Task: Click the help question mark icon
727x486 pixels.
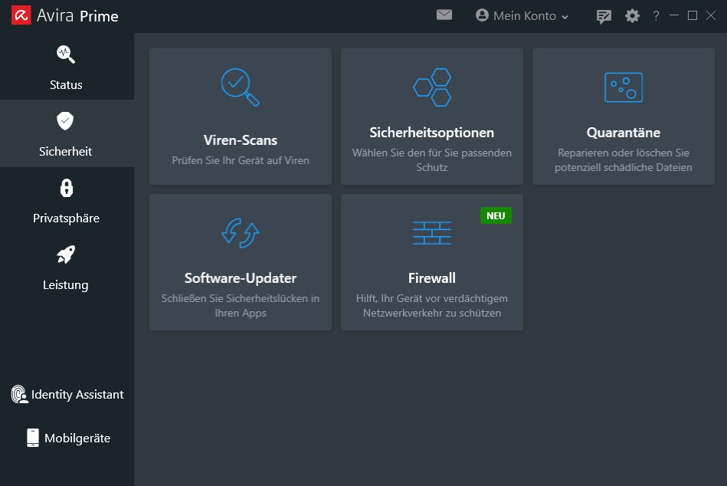Action: pos(656,16)
